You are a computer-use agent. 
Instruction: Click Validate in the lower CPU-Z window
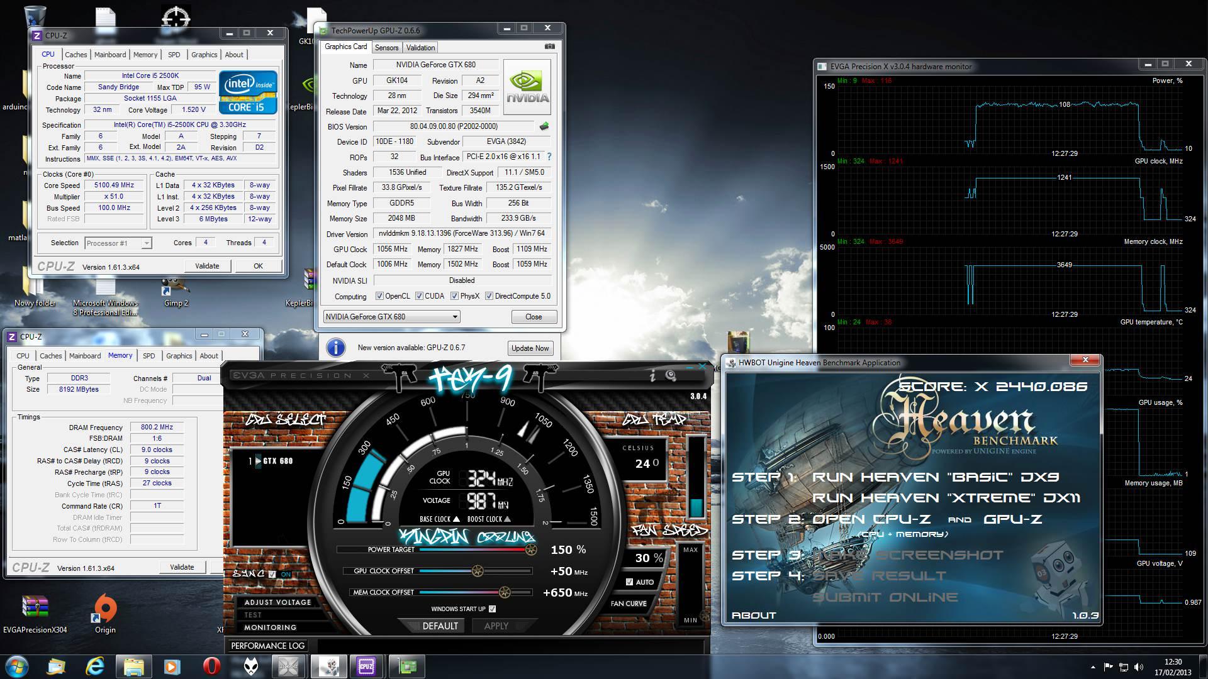pyautogui.click(x=182, y=567)
